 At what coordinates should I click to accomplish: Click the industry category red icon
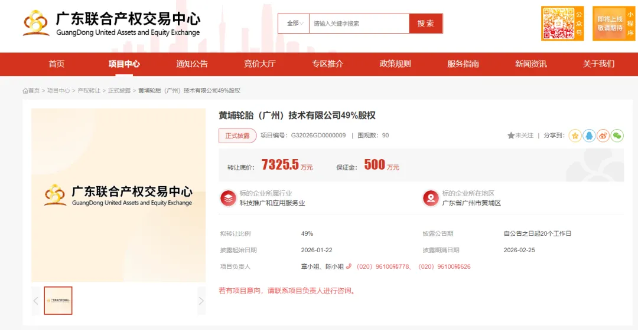click(228, 198)
